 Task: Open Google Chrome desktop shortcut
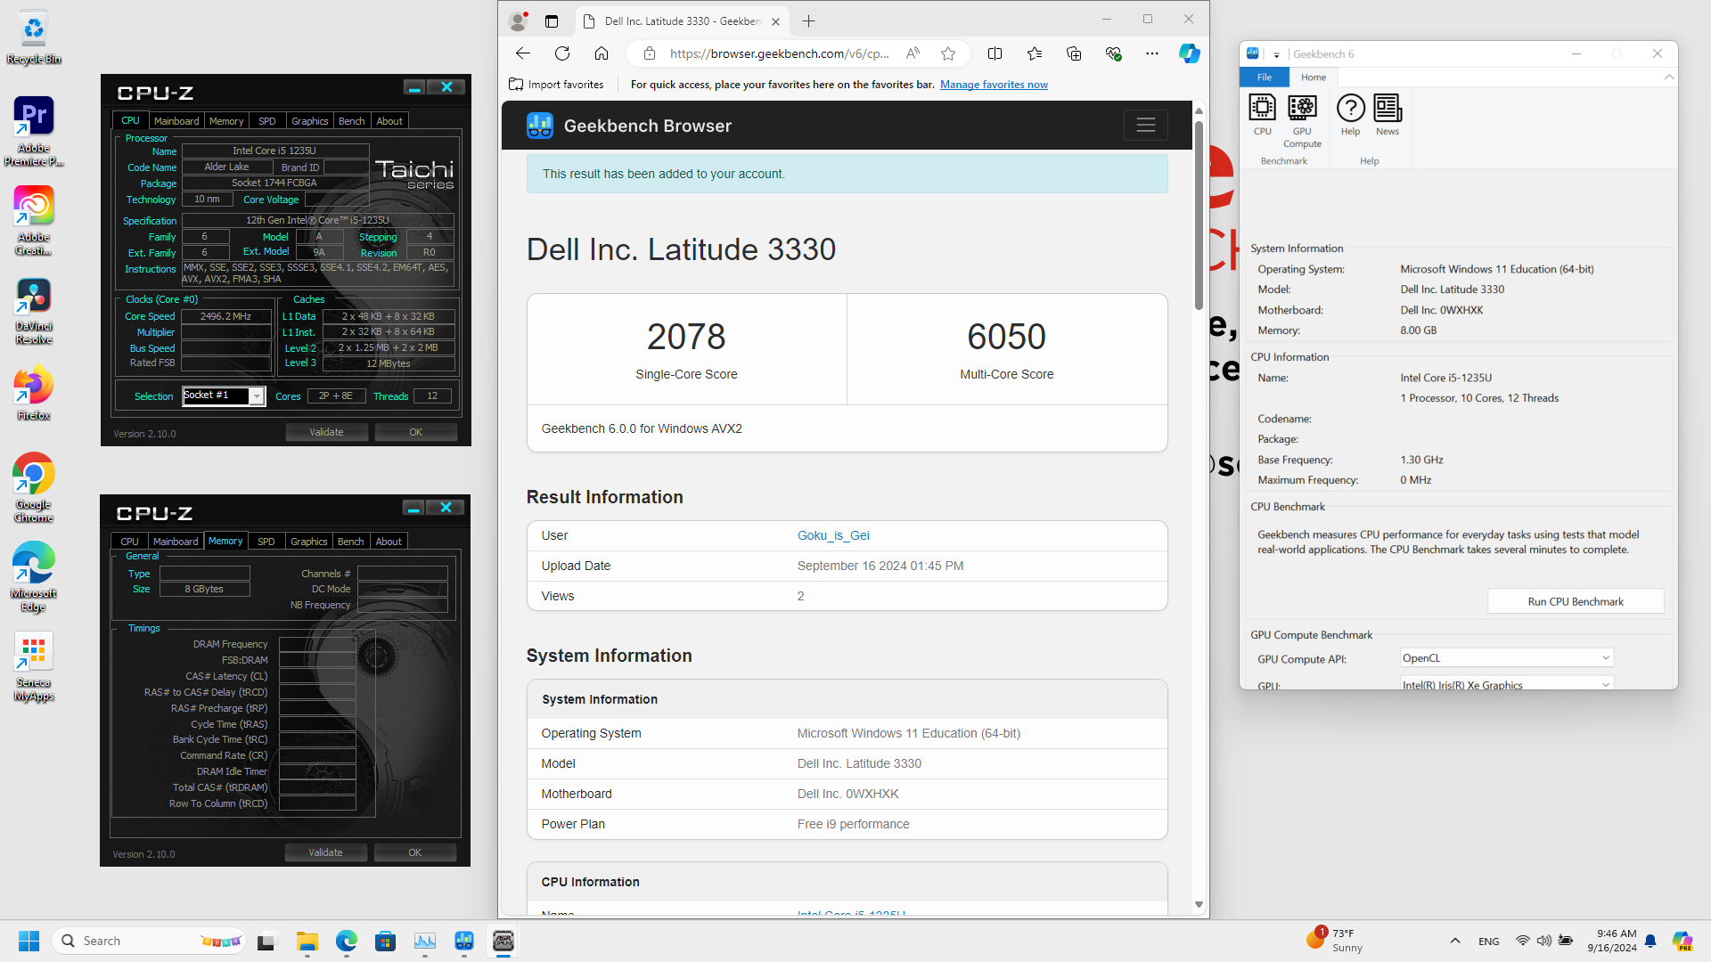tap(34, 487)
